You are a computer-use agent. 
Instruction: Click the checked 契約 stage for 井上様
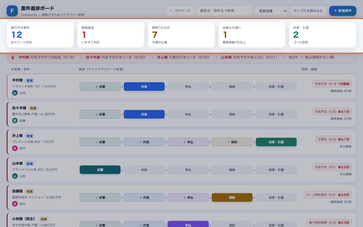coord(232,142)
